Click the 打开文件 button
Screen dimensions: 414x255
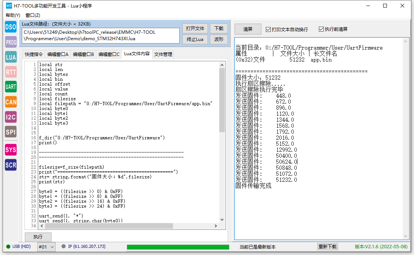pyautogui.click(x=195, y=28)
